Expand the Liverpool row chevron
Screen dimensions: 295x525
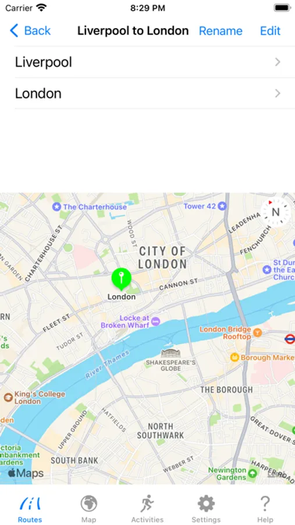click(x=278, y=62)
